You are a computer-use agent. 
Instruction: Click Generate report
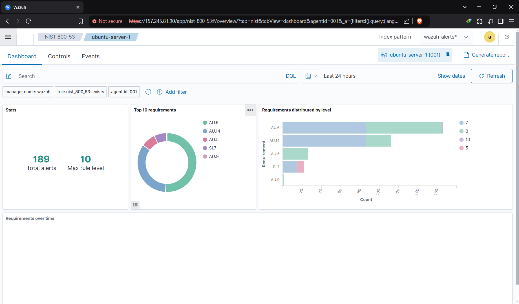click(x=486, y=55)
